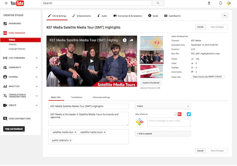This screenshot has width=237, height=166.
Task: Open the hamburger guide menu
Action: 6,3
